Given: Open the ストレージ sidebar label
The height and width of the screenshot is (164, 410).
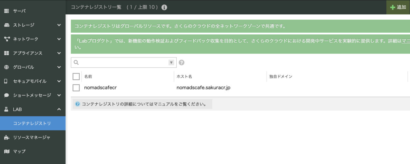Looking at the screenshot, I should click(24, 25).
